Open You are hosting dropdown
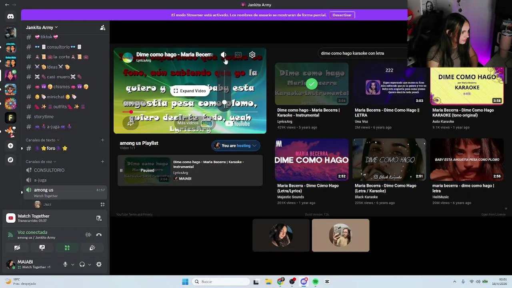Image resolution: width=512 pixels, height=288 pixels. [236, 146]
